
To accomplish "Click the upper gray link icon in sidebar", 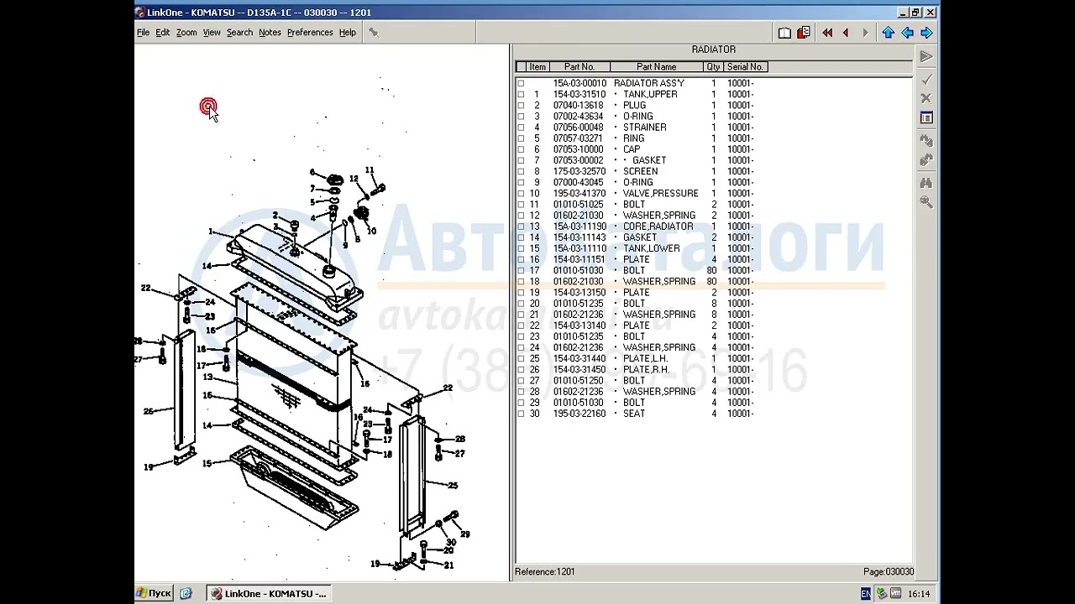I will (x=926, y=141).
